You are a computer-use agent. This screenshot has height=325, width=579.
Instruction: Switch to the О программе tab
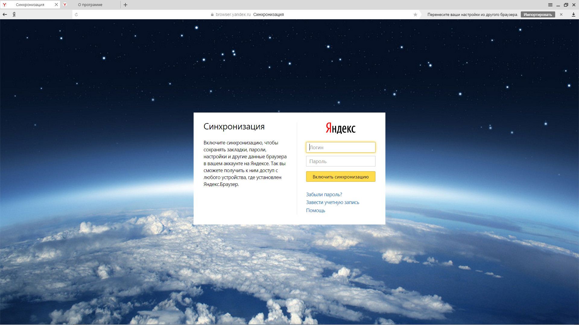[90, 5]
